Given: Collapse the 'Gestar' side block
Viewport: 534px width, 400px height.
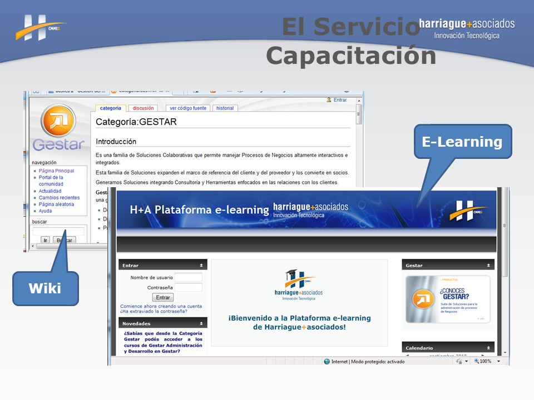Looking at the screenshot, I should [489, 266].
